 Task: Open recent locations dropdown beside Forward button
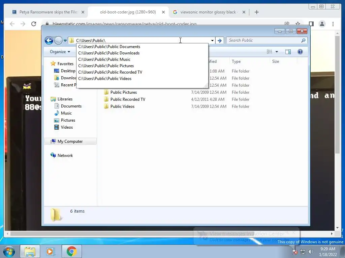(65, 41)
